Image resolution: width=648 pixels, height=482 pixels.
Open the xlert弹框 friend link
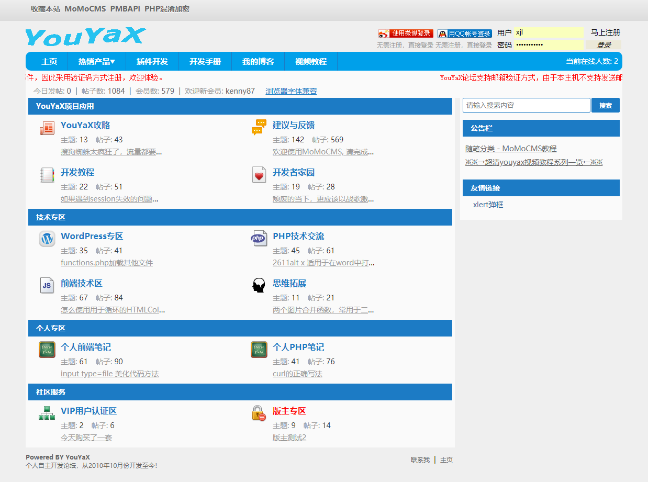coord(488,205)
